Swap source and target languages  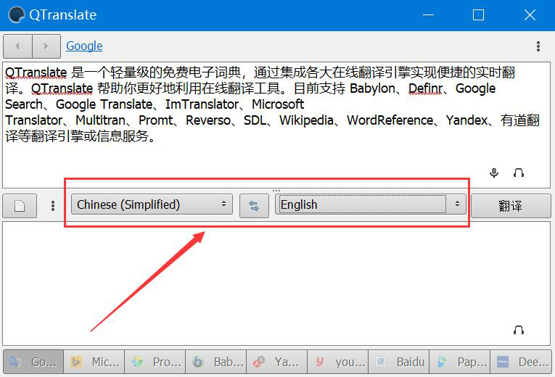click(x=254, y=205)
